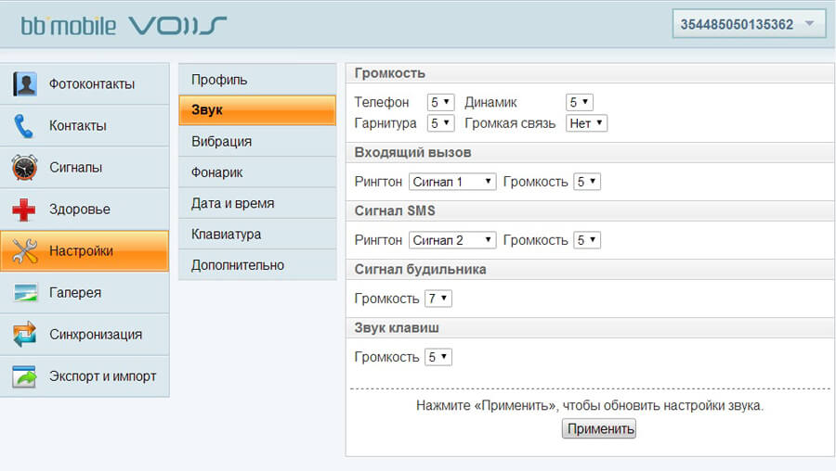Select the Настройки section label
Screen dimensions: 836x471
81,251
